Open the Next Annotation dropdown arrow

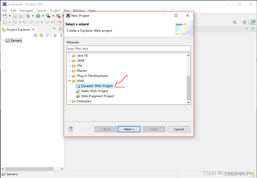click(10, 22)
